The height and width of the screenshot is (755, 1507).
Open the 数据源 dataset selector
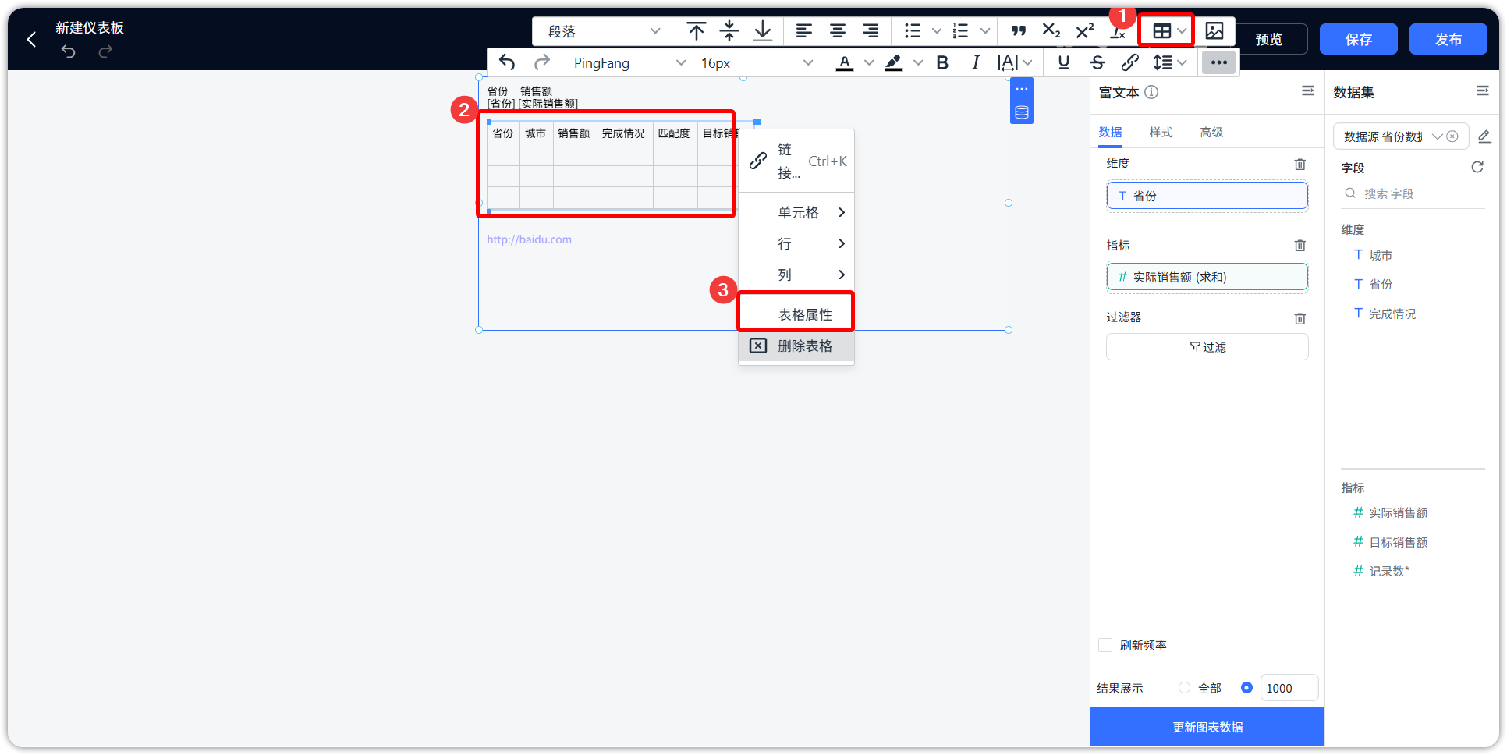(x=1401, y=136)
